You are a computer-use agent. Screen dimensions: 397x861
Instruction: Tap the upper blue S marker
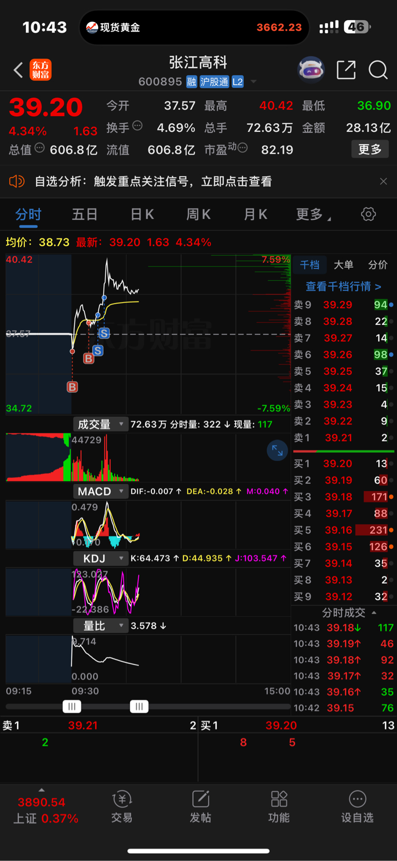tap(104, 334)
